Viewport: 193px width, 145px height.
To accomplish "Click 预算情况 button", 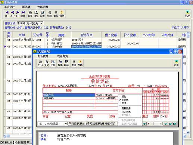I will (x=93, y=124).
